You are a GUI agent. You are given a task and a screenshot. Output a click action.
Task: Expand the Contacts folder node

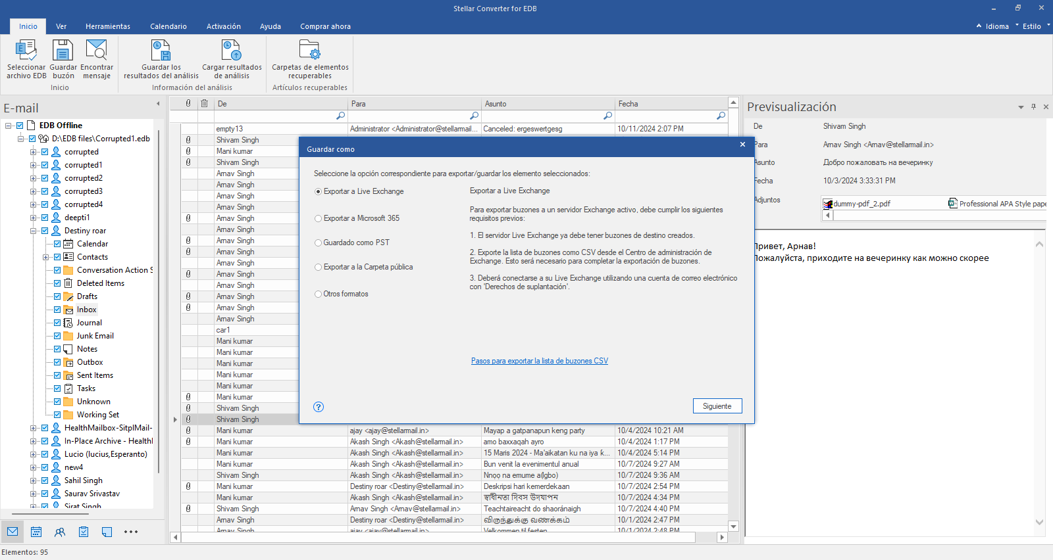tap(45, 257)
